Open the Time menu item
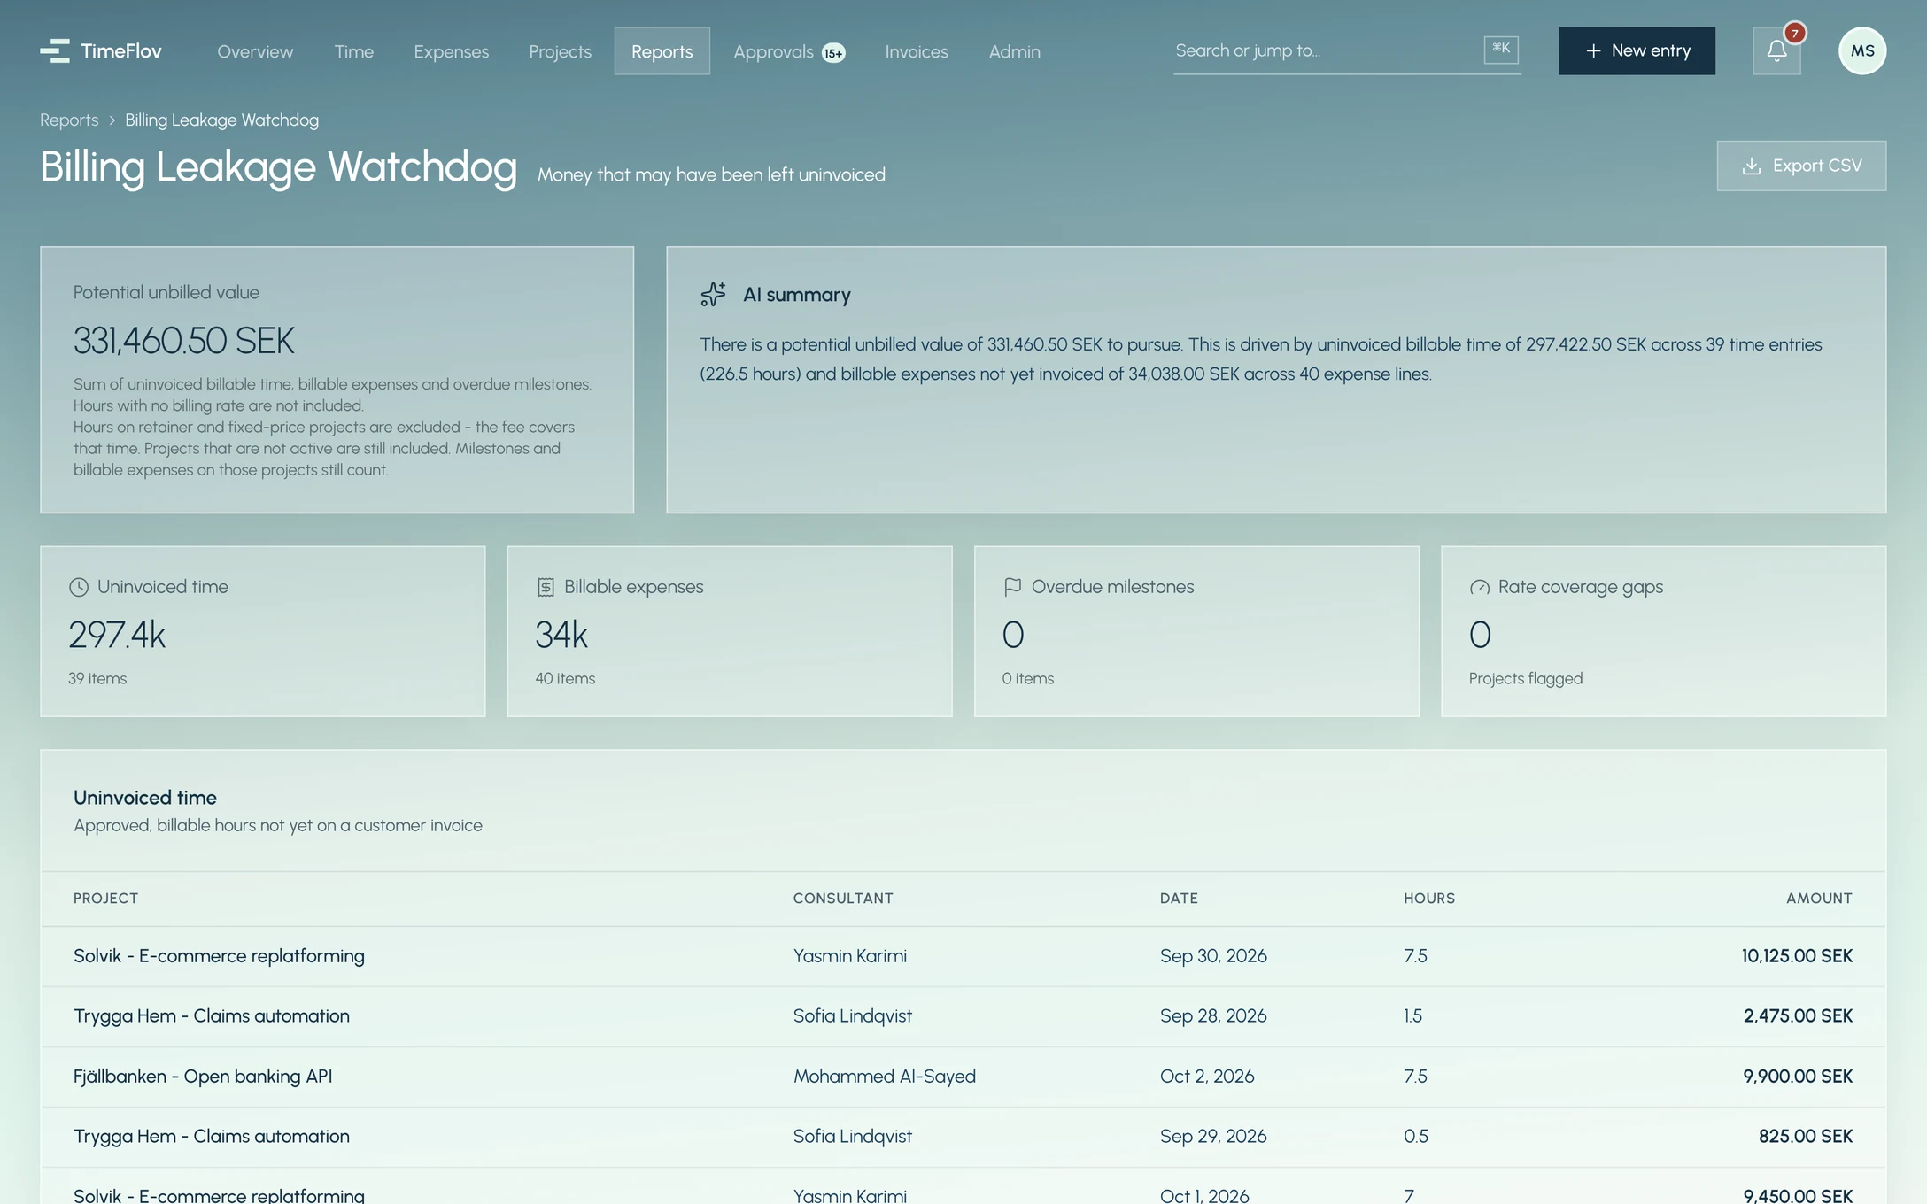The width and height of the screenshot is (1927, 1204). click(x=354, y=51)
